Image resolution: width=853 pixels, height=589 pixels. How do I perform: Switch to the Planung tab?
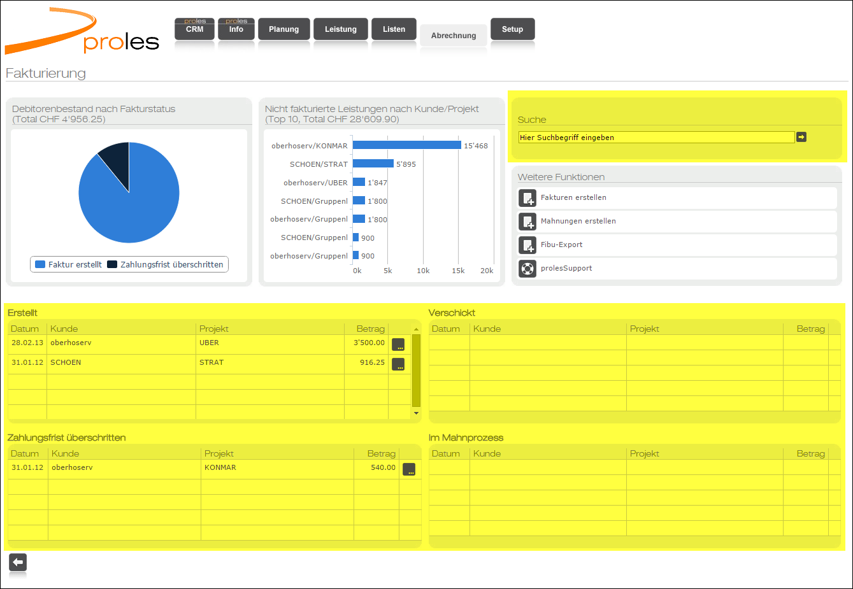pyautogui.click(x=283, y=29)
